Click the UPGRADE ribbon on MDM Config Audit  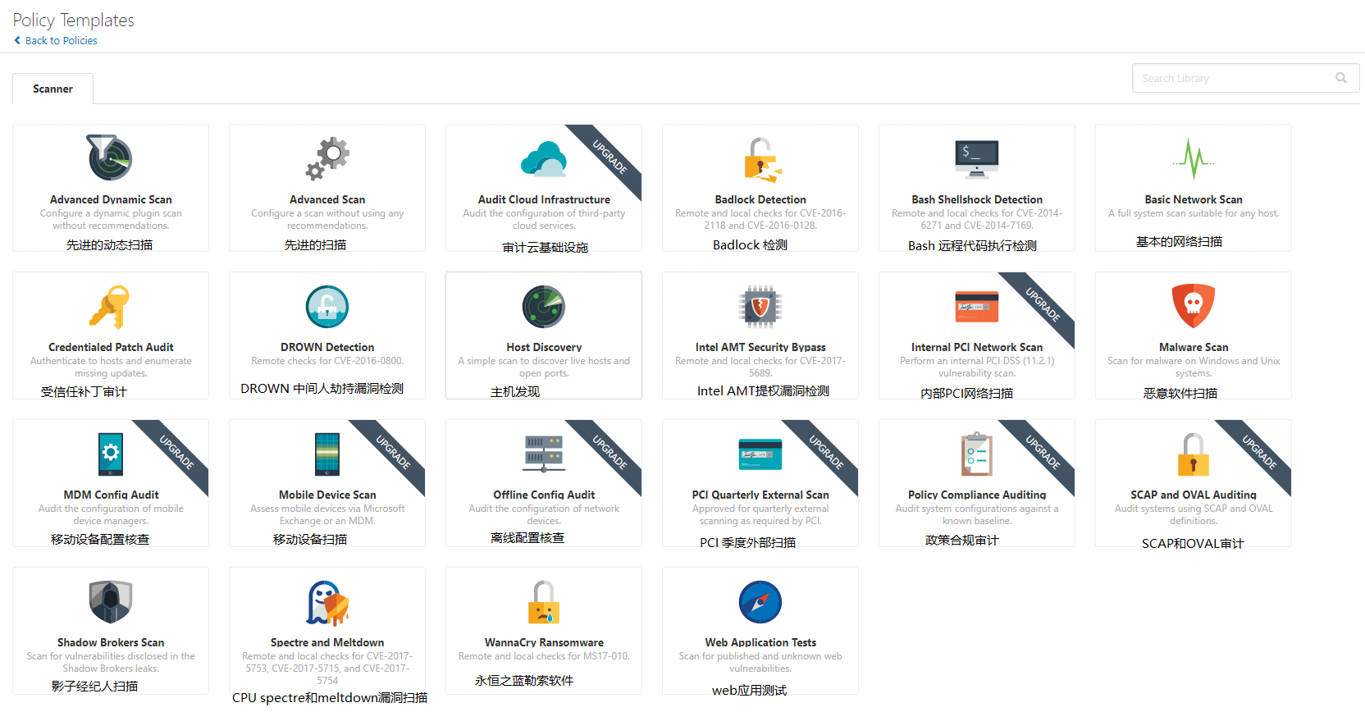[179, 451]
